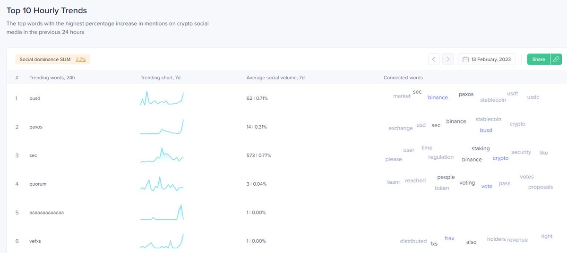Image resolution: width=567 pixels, height=253 pixels.
Task: Click the 62 | 0.71% social volume value
Action: [257, 98]
